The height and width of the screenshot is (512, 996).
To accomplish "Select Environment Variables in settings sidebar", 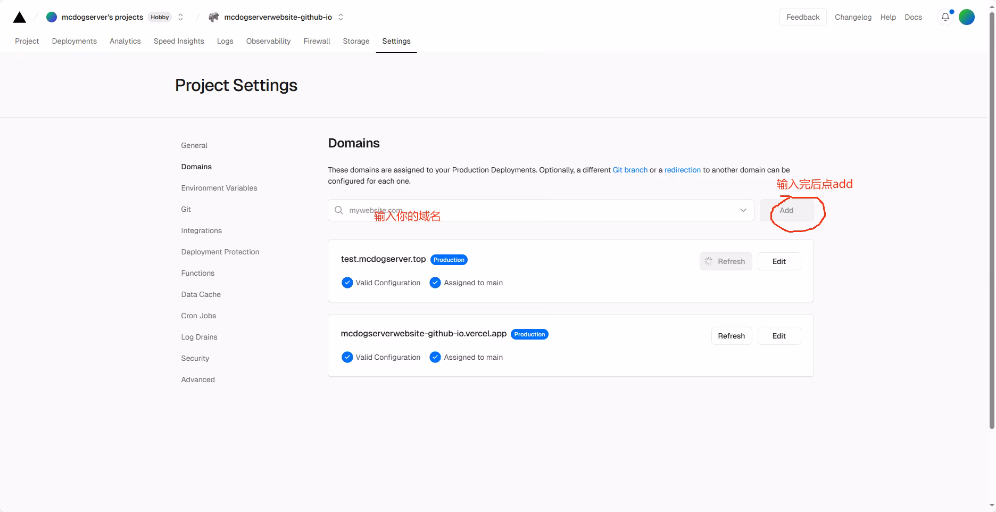I will pos(219,188).
